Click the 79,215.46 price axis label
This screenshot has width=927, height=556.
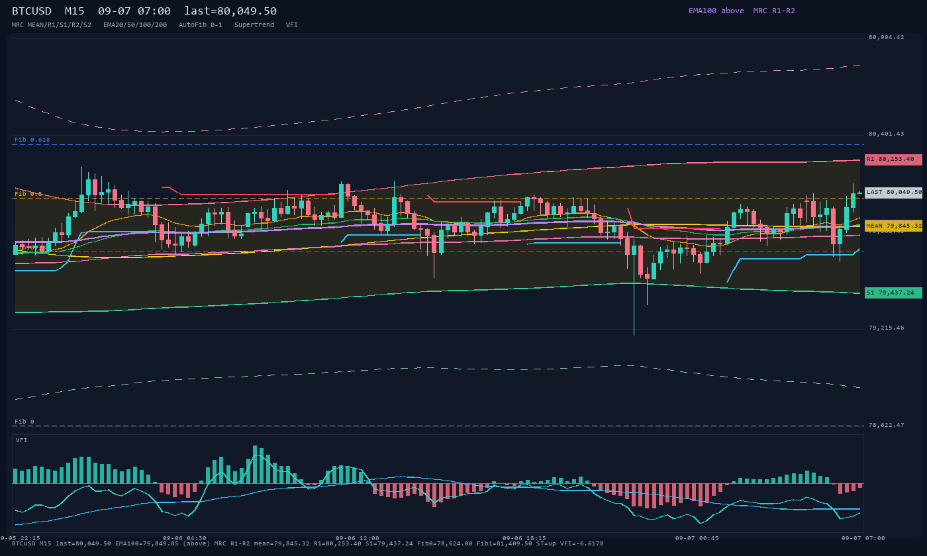(x=886, y=328)
